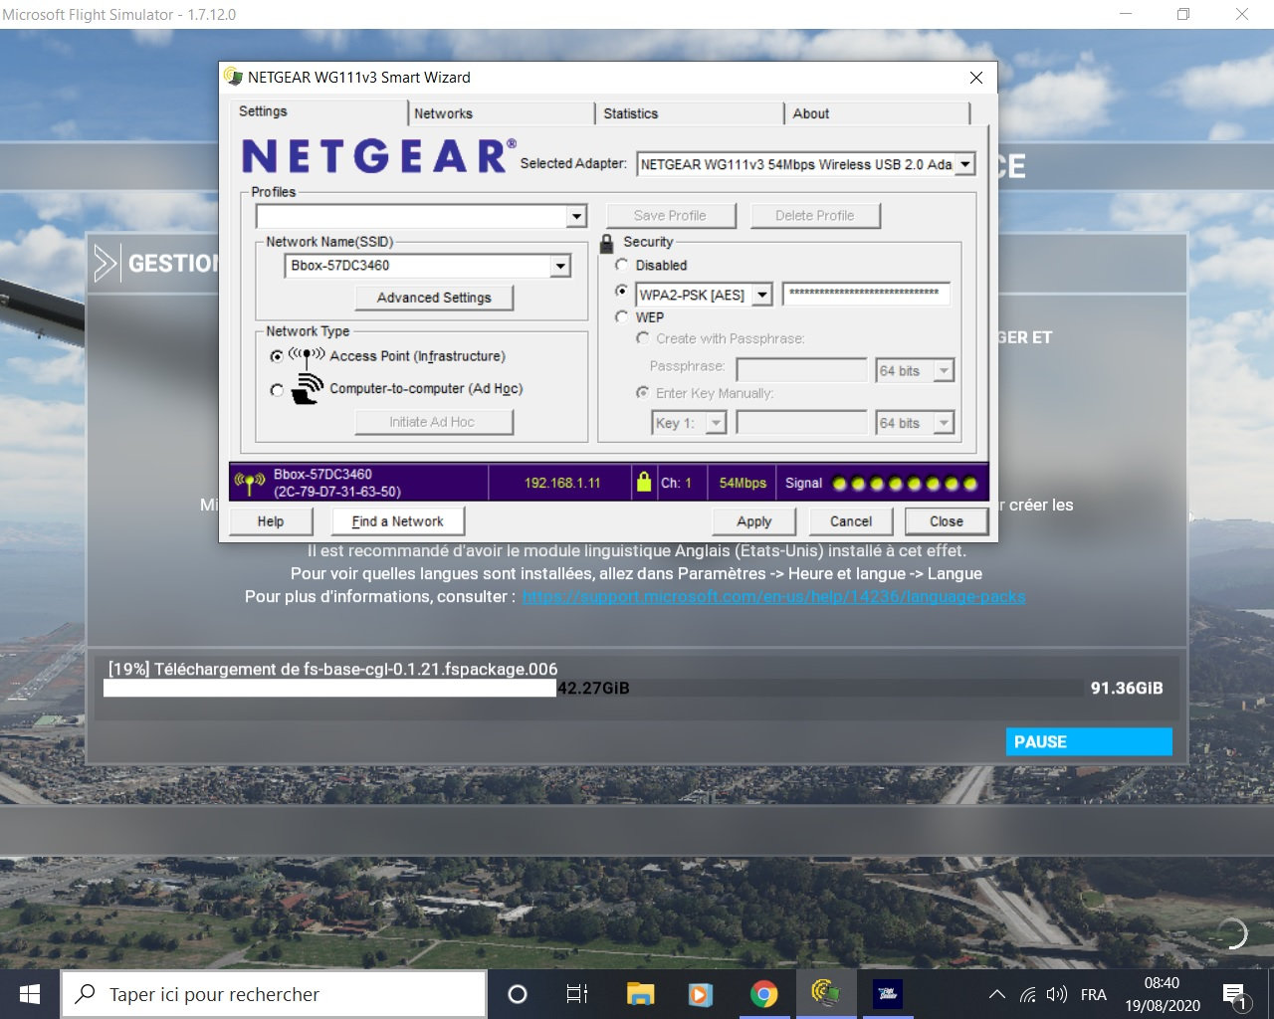Open manual key 64 bits dropdown
The height and width of the screenshot is (1019, 1274).
[945, 423]
